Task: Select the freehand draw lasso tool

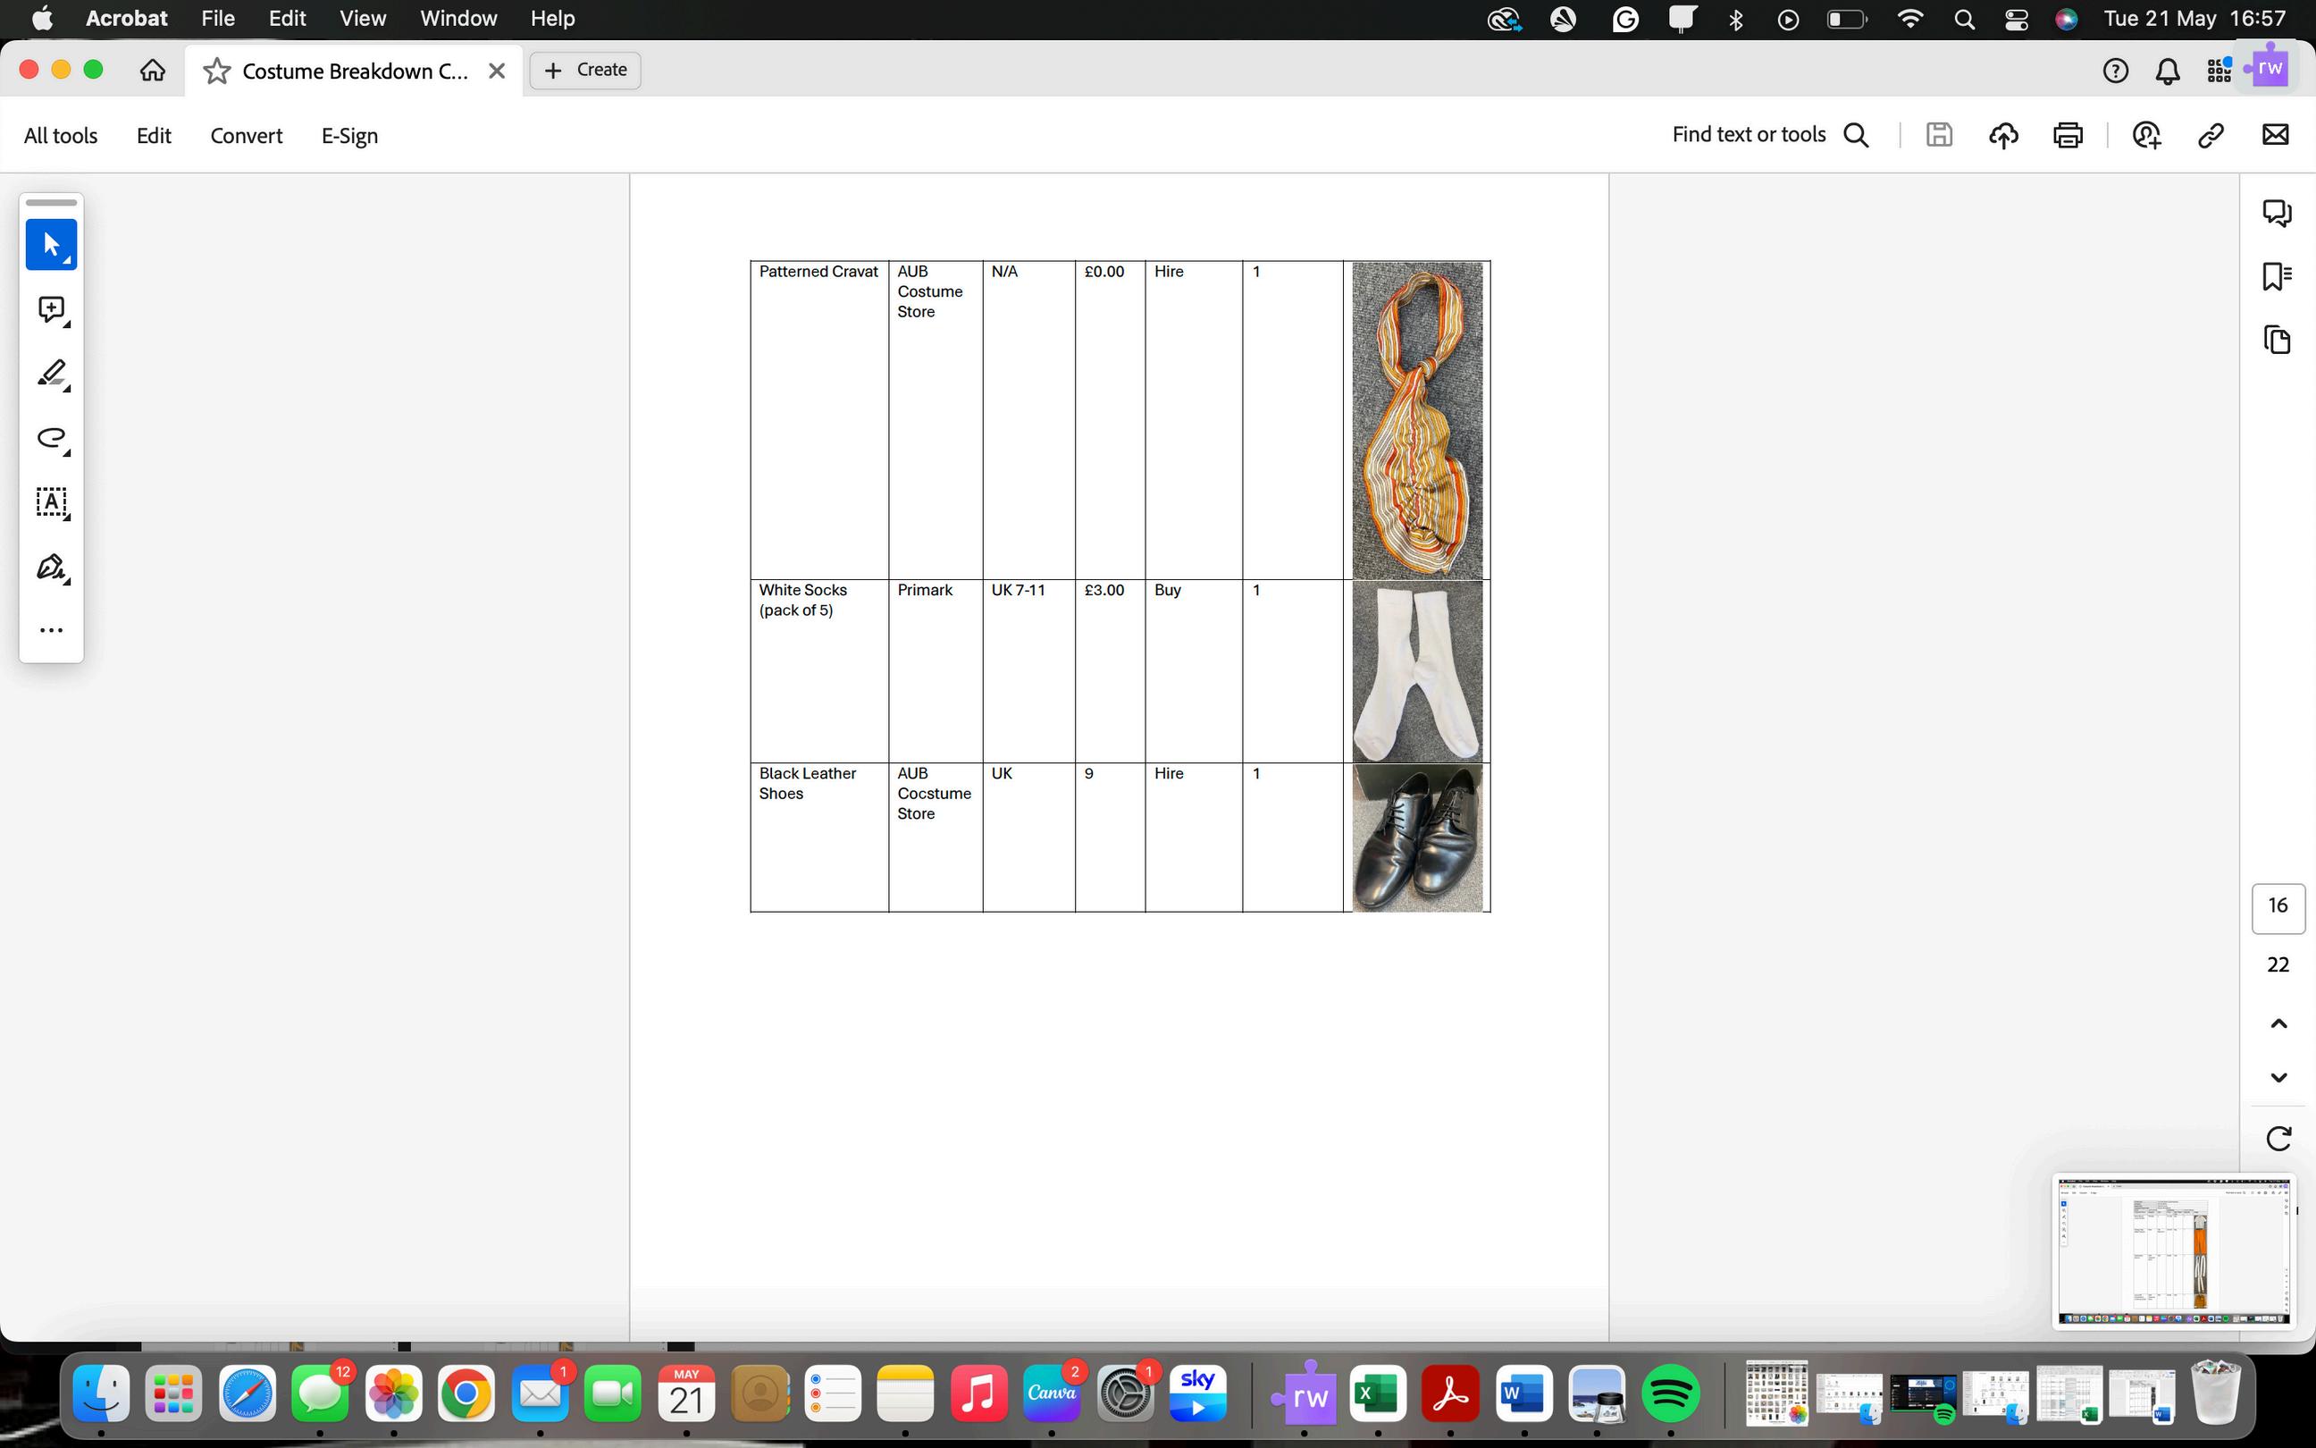Action: [x=51, y=439]
